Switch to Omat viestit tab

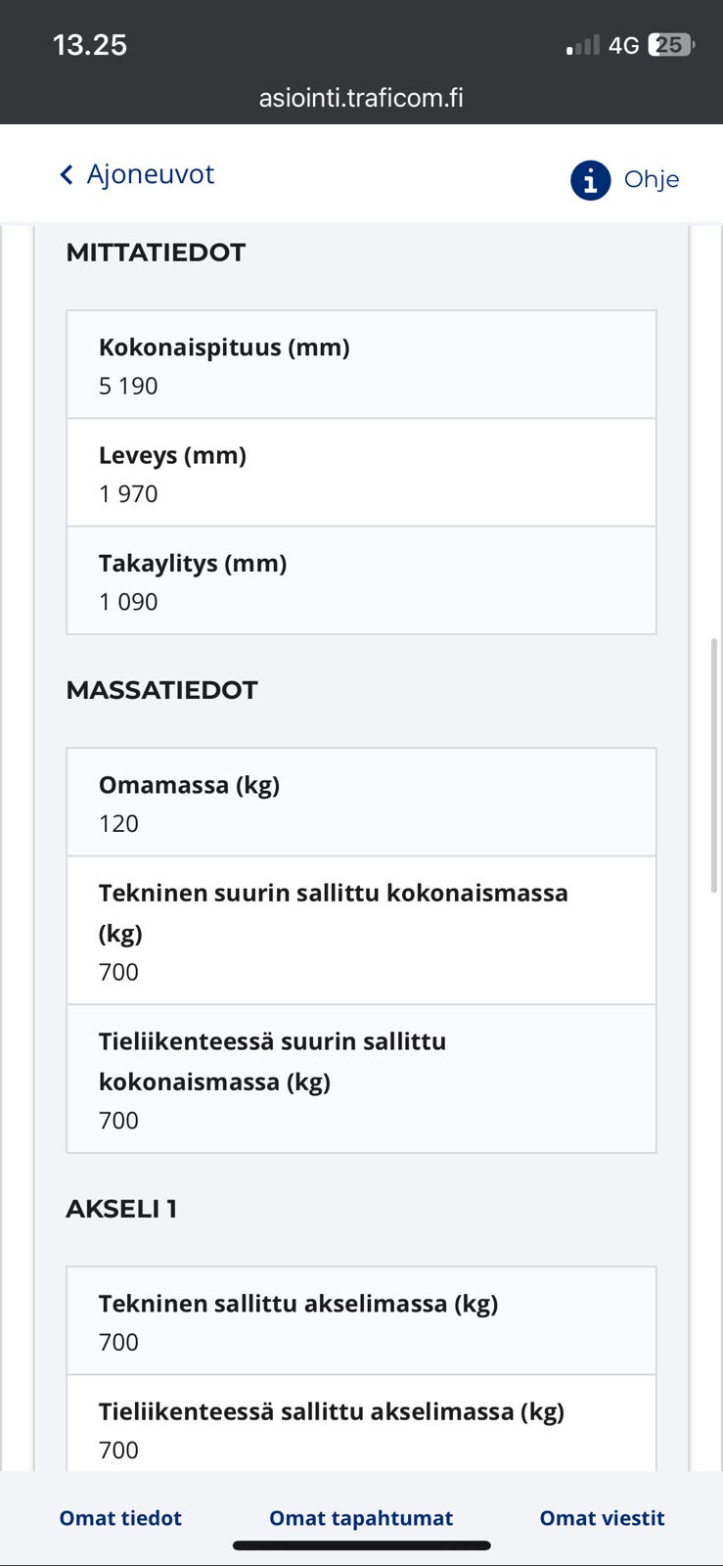click(x=602, y=1518)
